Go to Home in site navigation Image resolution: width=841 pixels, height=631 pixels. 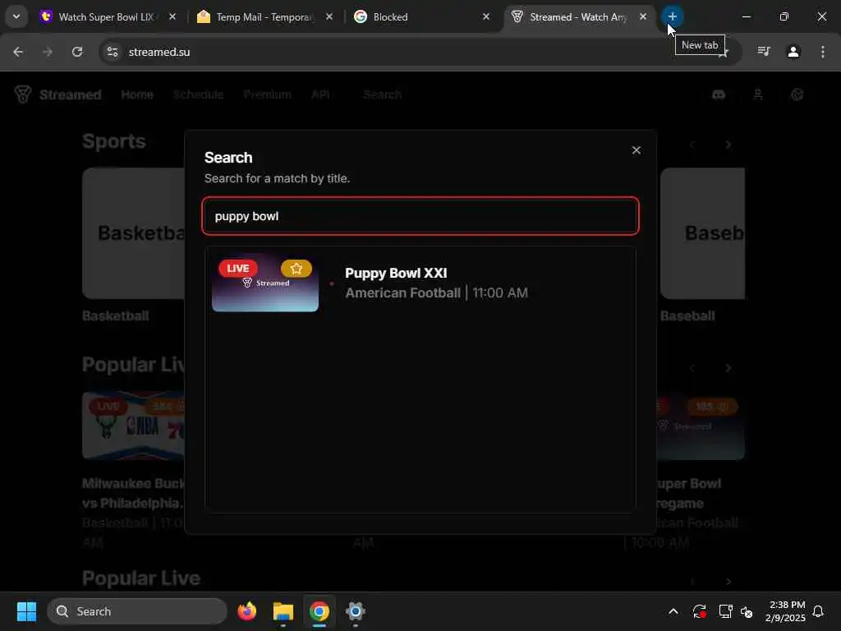click(x=137, y=94)
